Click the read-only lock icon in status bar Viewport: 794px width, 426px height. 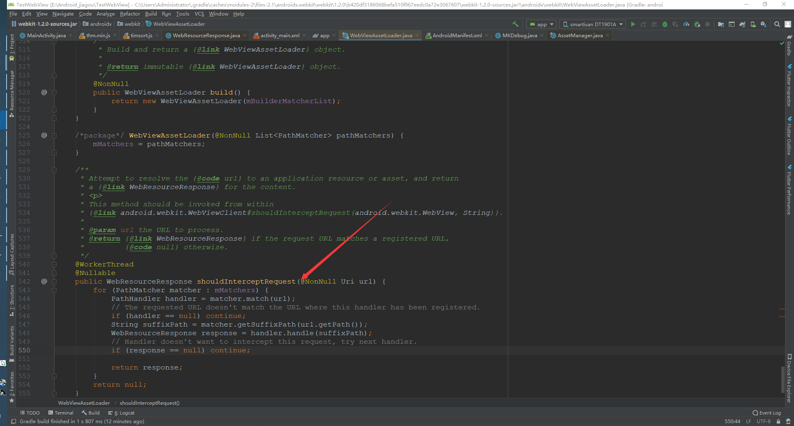[x=778, y=421]
